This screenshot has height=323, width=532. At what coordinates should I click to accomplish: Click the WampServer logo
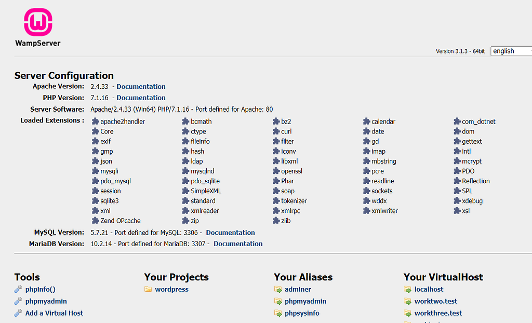click(x=37, y=28)
